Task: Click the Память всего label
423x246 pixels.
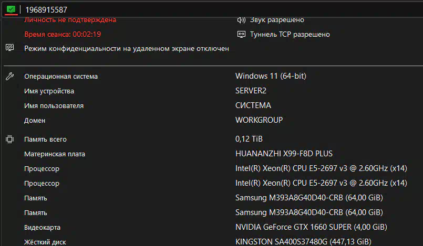Action: pos(45,140)
